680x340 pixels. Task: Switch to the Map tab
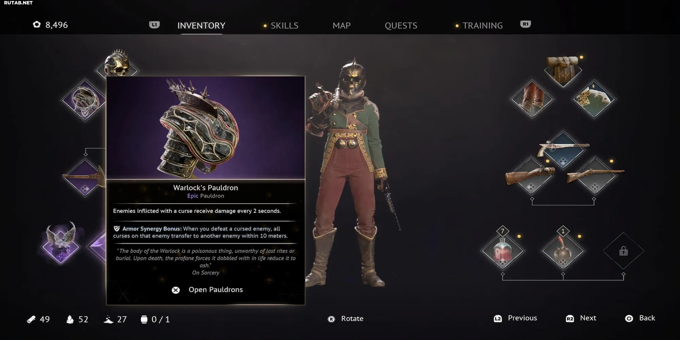click(x=341, y=26)
